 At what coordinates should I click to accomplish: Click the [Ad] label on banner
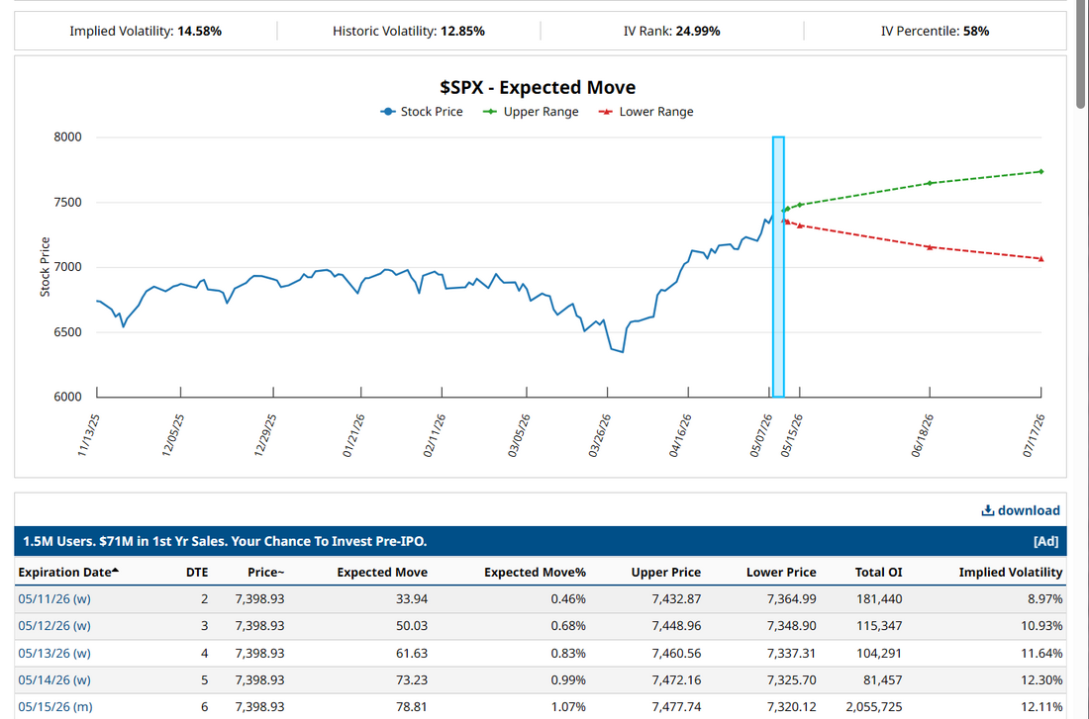pos(1045,541)
